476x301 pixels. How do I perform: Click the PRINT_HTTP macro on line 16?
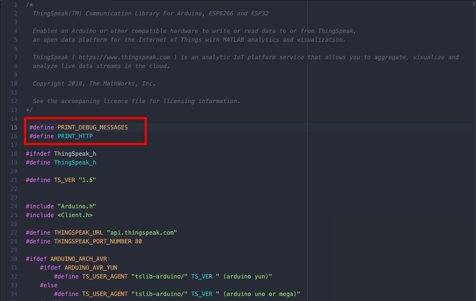tap(75, 136)
